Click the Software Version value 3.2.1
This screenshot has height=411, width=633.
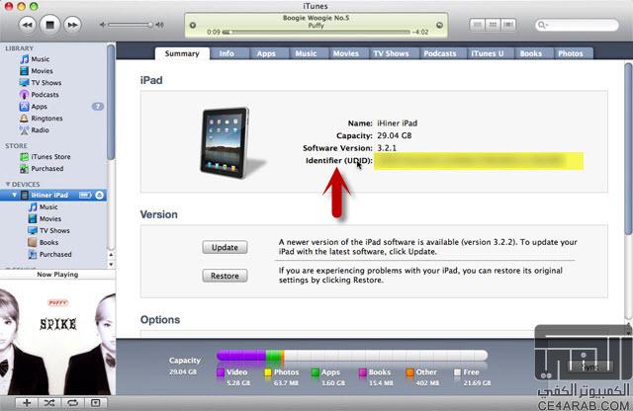click(387, 148)
